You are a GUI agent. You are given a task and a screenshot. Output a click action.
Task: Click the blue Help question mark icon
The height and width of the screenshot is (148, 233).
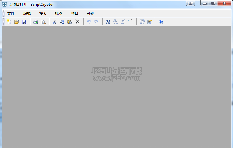coord(161,22)
